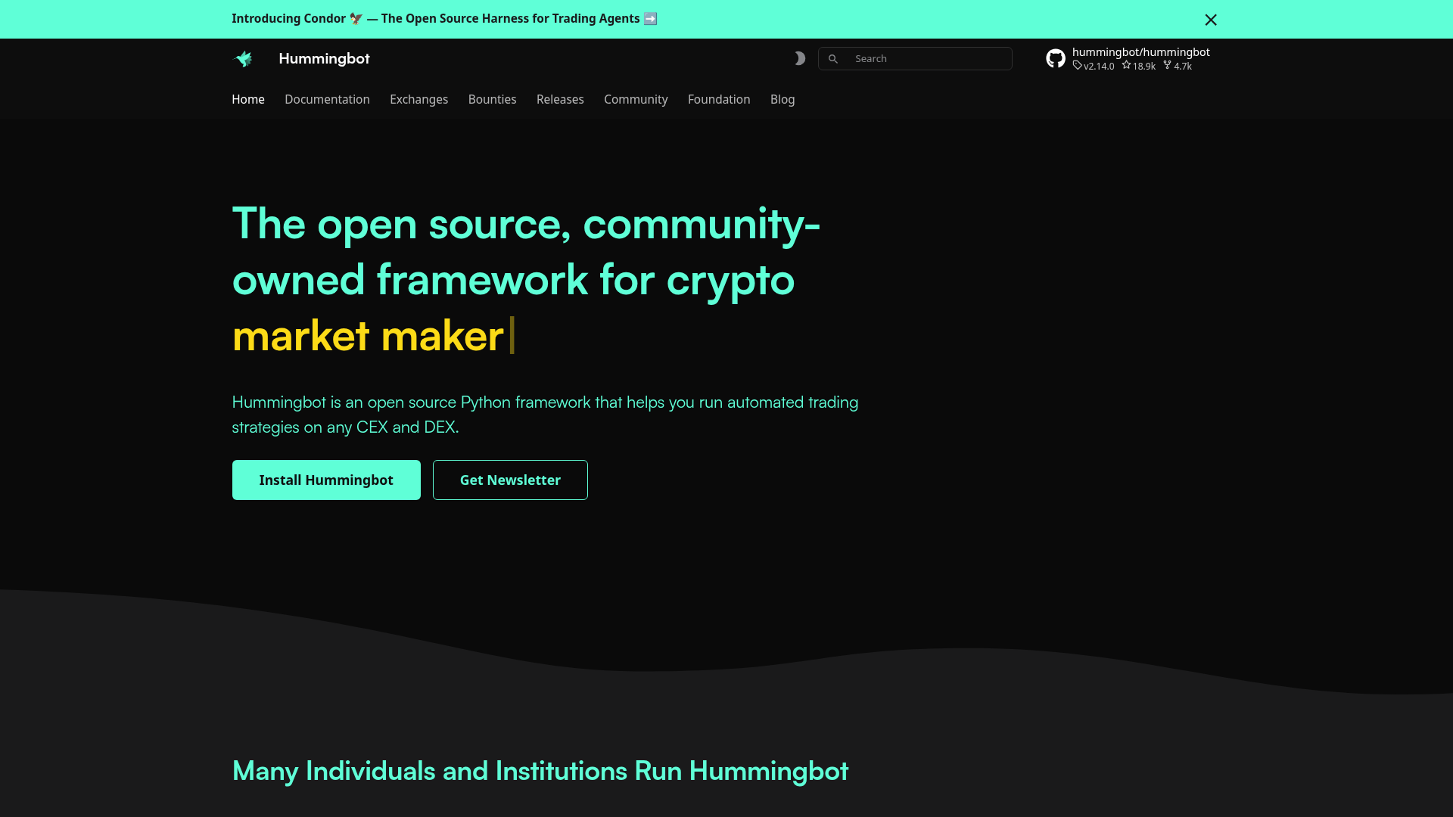The image size is (1453, 817).
Task: Click the search magnifier icon
Action: pyautogui.click(x=833, y=58)
